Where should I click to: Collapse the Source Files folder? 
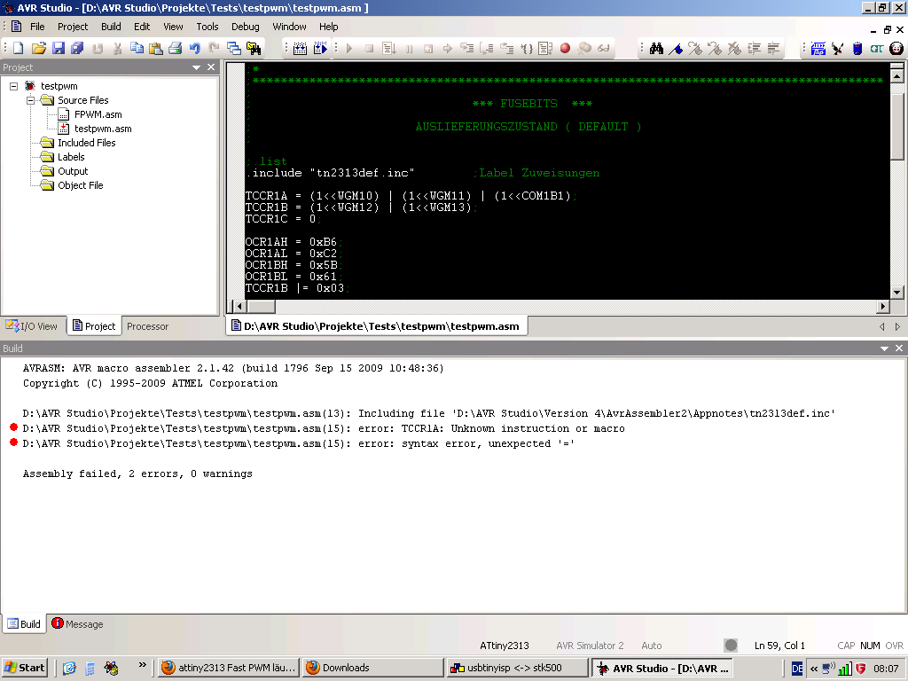click(x=31, y=100)
